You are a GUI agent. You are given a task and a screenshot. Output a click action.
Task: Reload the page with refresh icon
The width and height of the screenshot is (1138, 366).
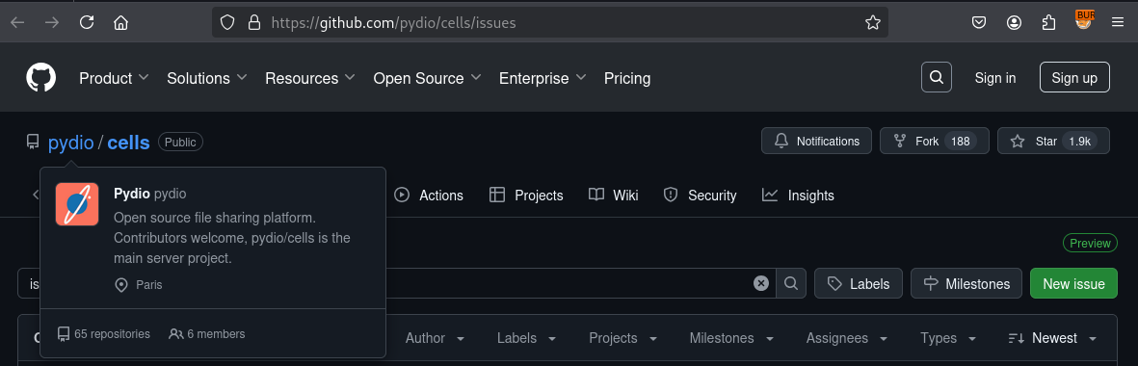coord(87,22)
